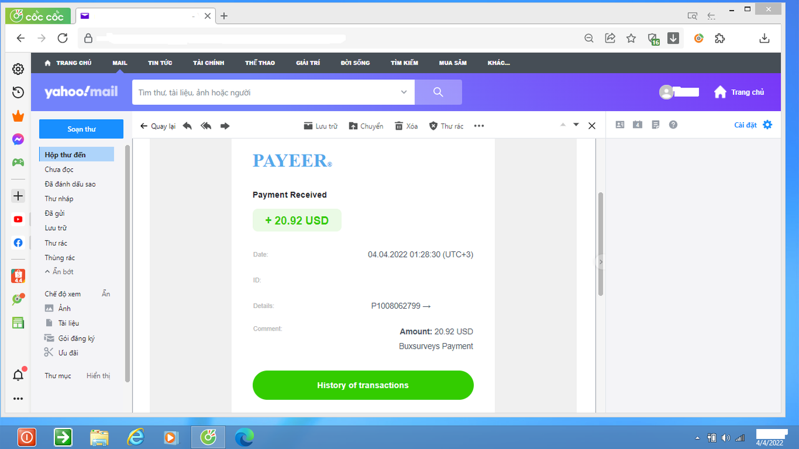This screenshot has width=799, height=449.
Task: Open Internet Explorer from taskbar
Action: pos(135,438)
